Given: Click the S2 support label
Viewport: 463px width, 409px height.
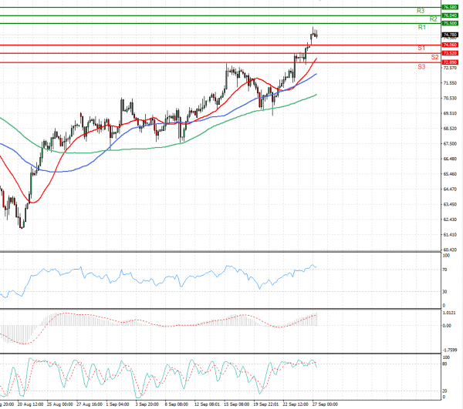Looking at the screenshot, I should coord(434,57).
